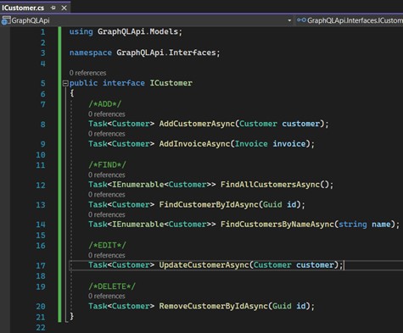
Task: Click the string keyword in FindCustomersByNameAsync
Action: [x=353, y=225]
